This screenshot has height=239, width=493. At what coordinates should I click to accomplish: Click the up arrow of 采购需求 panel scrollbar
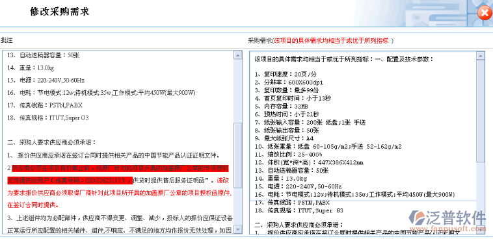pyautogui.click(x=481, y=56)
